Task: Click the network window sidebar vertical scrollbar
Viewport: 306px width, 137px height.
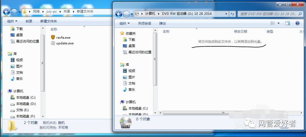Action: [x=43, y=63]
